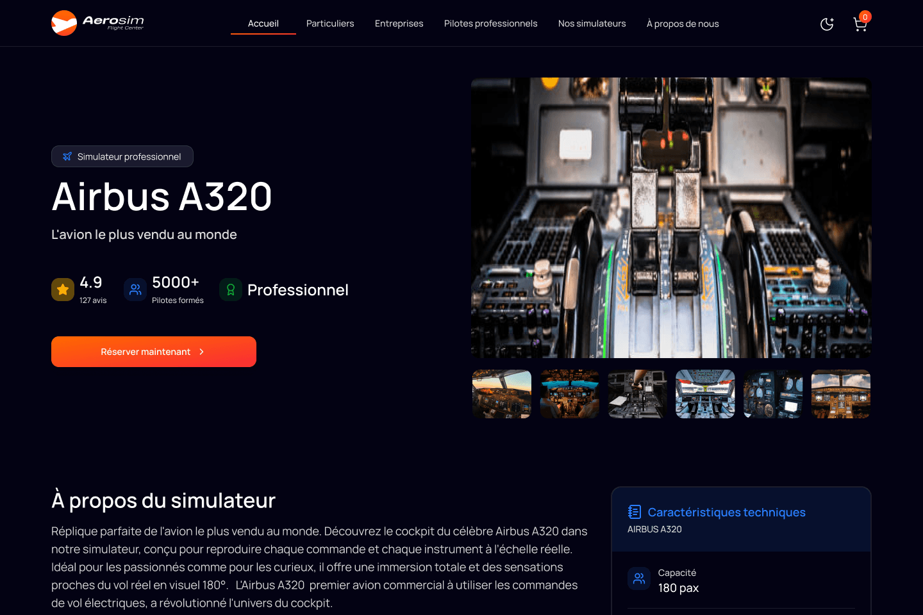
Task: Click the AIRBUS A320 subtitle in specs card
Action: pyautogui.click(x=654, y=529)
